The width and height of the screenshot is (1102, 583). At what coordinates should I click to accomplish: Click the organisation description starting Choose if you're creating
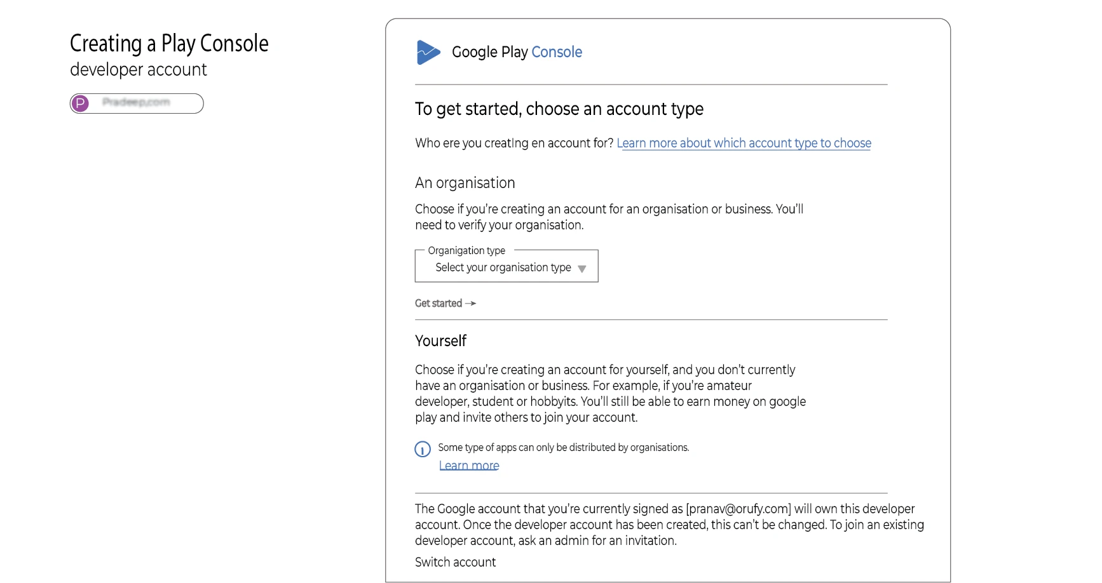pyautogui.click(x=609, y=217)
